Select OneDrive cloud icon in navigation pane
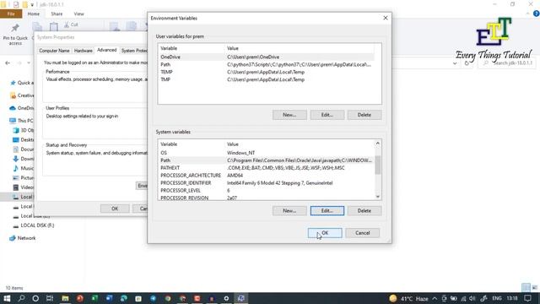This screenshot has width=540, height=304. 13,108
